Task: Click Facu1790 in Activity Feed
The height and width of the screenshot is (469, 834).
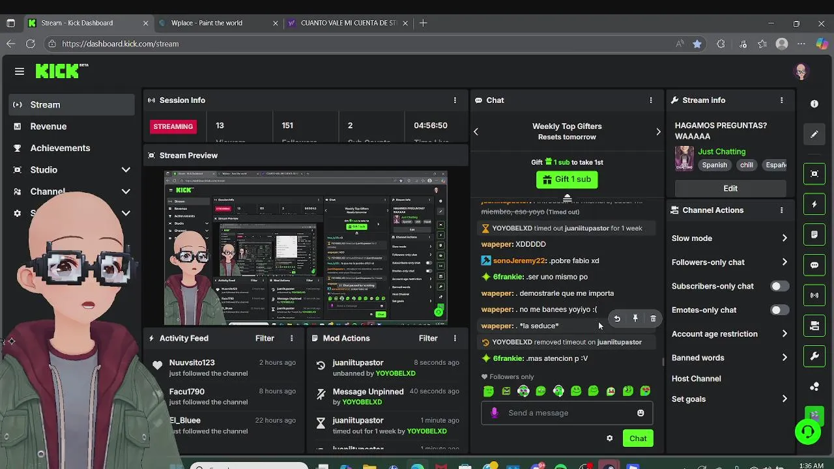Action: coord(186,391)
